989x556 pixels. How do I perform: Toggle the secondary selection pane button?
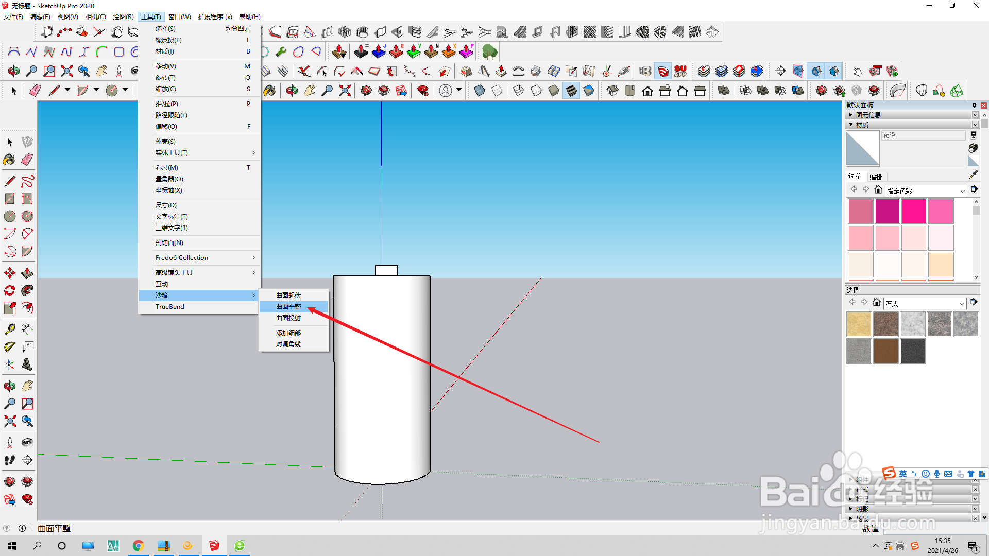tap(973, 135)
